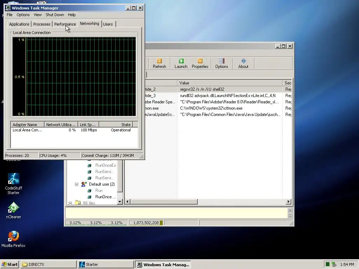Select the RunOnce item under Default user
The height and width of the screenshot is (269, 359).
coord(106,197)
